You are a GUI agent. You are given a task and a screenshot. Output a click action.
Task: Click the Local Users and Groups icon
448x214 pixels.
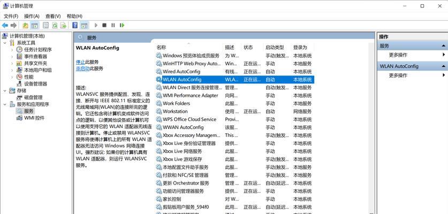pyautogui.click(x=19, y=70)
